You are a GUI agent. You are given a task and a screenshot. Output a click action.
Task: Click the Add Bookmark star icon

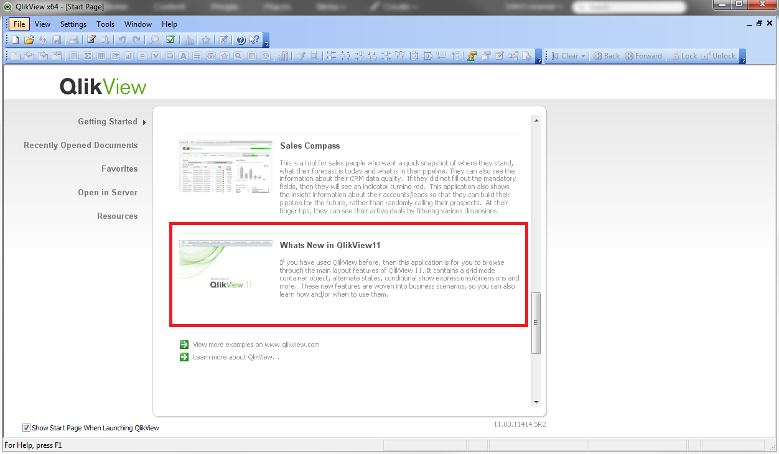pos(205,40)
